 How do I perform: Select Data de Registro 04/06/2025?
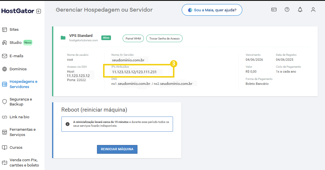coord(285,60)
